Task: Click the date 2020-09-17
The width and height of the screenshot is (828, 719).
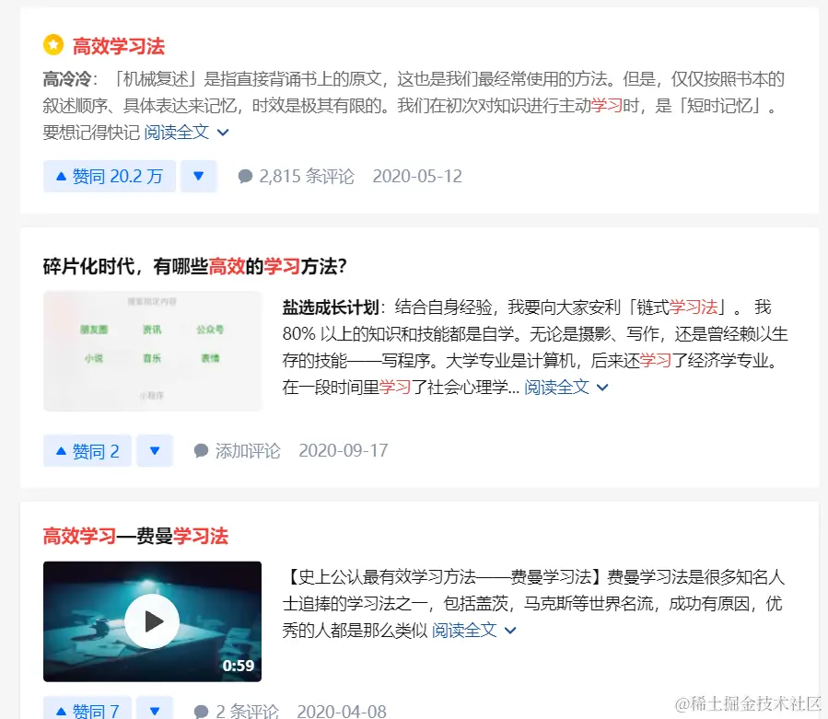Action: [x=344, y=451]
